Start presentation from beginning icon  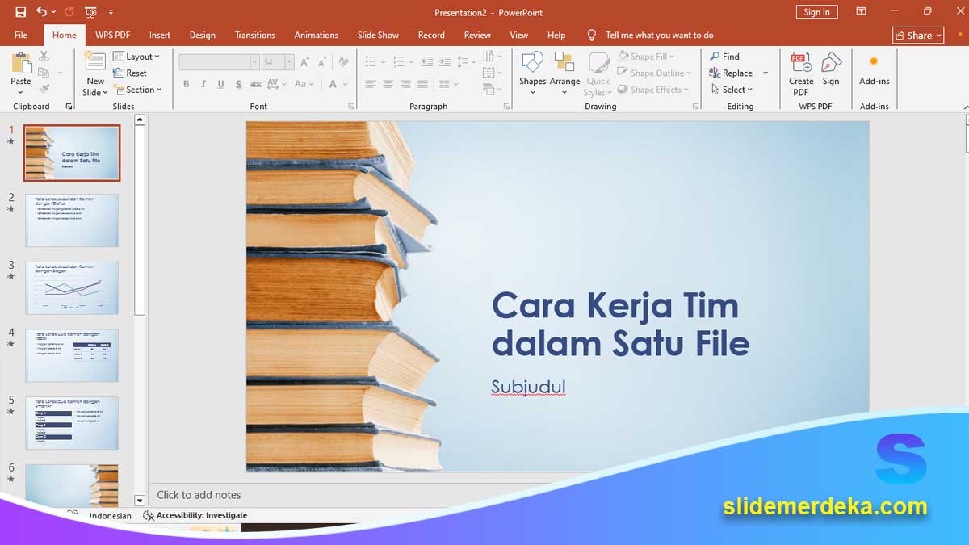tap(90, 12)
